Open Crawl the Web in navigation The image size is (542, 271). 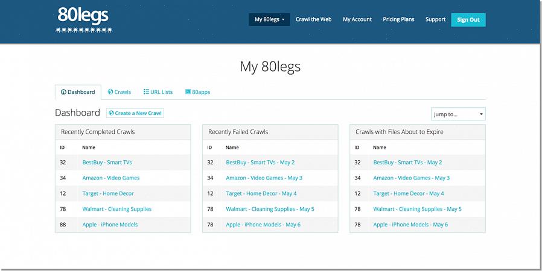[313, 19]
